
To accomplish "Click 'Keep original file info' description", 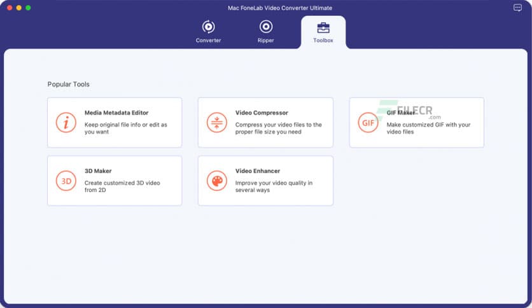I will pyautogui.click(x=126, y=128).
